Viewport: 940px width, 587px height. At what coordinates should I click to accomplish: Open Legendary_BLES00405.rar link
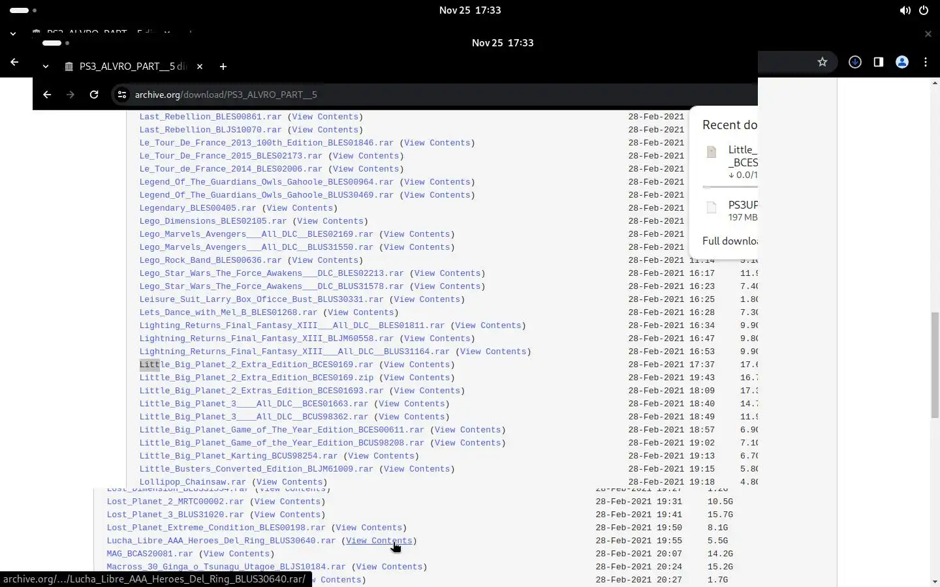(x=198, y=208)
